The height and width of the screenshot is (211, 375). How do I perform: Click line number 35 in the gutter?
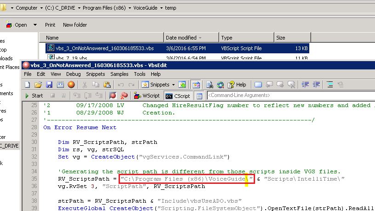tap(34, 179)
